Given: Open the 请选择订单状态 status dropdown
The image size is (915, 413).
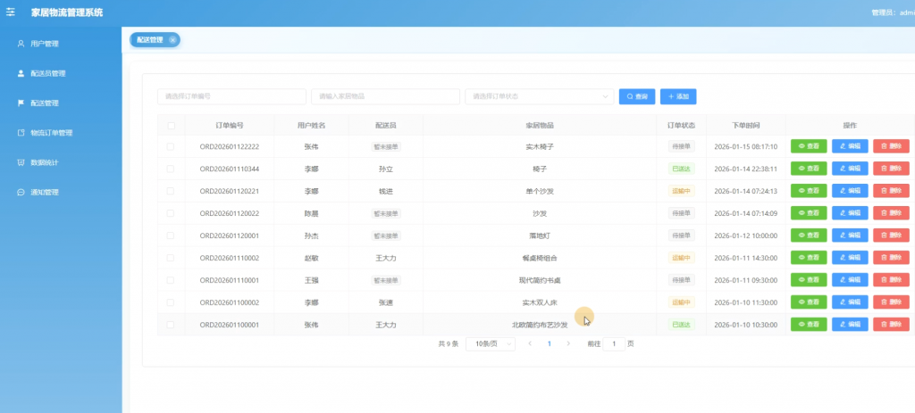Looking at the screenshot, I should [x=539, y=96].
